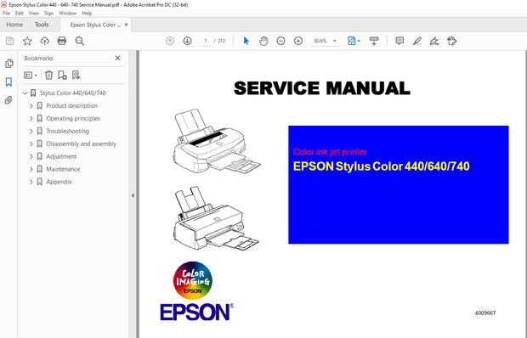Image resolution: width=527 pixels, height=338 pixels.
Task: Expand the Maintenance bookmark
Action: pyautogui.click(x=31, y=169)
